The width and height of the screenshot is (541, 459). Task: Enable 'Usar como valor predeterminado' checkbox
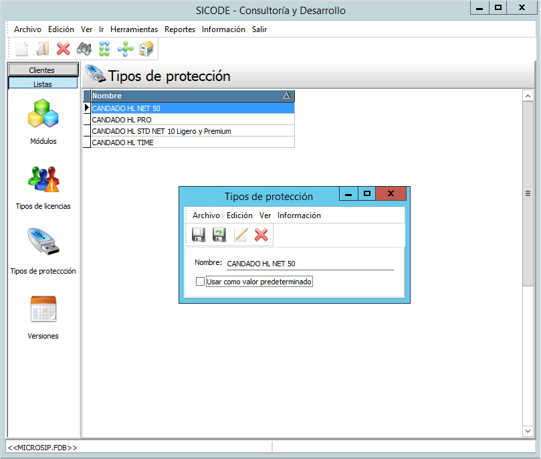pyautogui.click(x=200, y=282)
